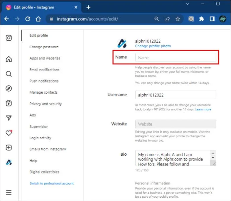Click Bio scrollbar up arrow
Image resolution: width=231 pixels, height=201 pixels.
(x=213, y=153)
